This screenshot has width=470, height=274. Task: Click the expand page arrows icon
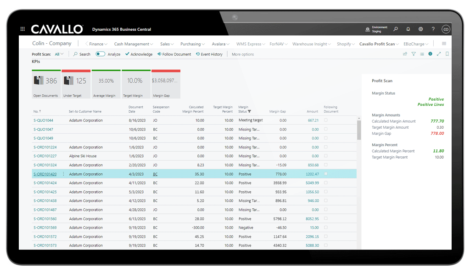click(x=438, y=54)
